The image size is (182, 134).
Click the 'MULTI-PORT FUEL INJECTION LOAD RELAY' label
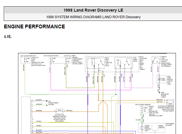click(108, 62)
